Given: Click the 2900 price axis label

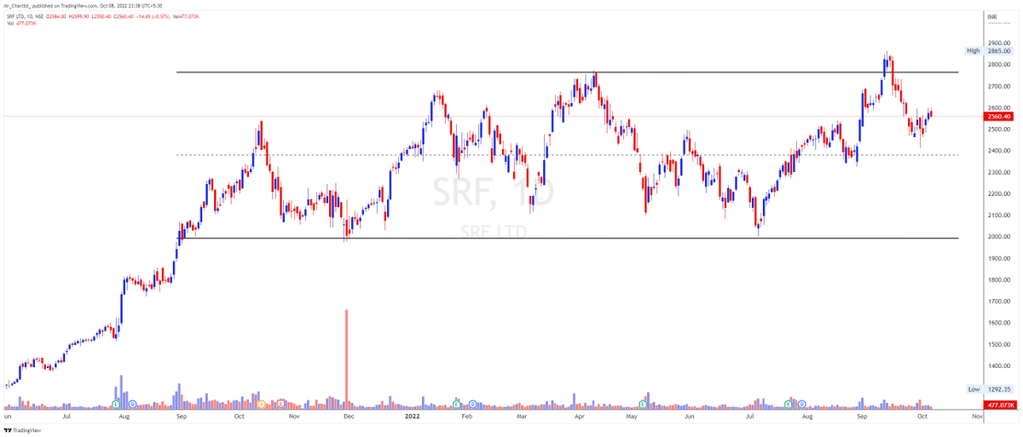Looking at the screenshot, I should 997,43.
